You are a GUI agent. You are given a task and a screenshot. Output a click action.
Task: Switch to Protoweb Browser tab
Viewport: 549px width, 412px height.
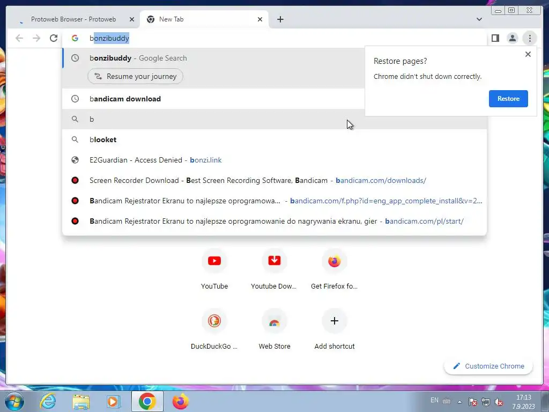[73, 19]
